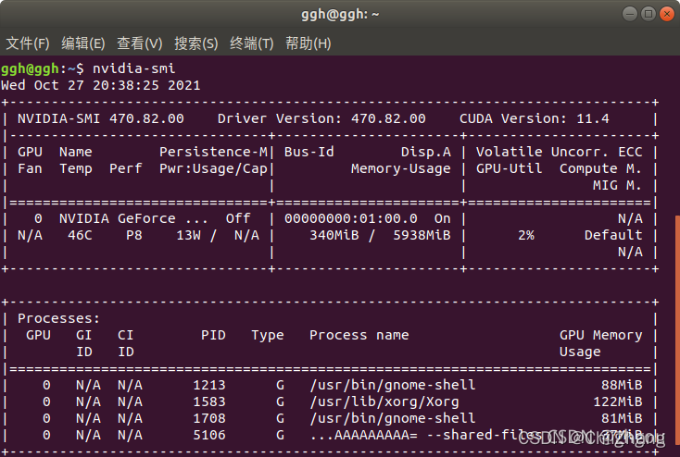This screenshot has height=457, width=680.
Task: Click the 5938MiB total memory value
Action: point(422,235)
